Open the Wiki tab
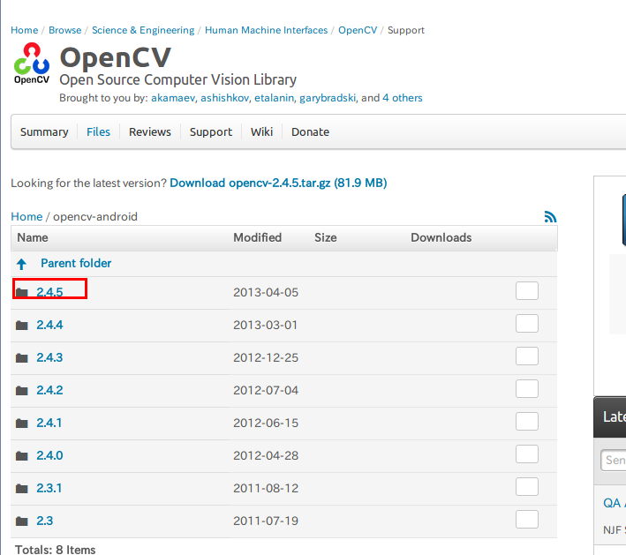Viewport: 626px width, 555px height. tap(261, 132)
